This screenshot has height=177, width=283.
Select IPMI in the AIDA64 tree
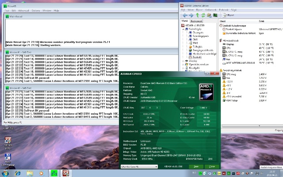(x=193, y=43)
